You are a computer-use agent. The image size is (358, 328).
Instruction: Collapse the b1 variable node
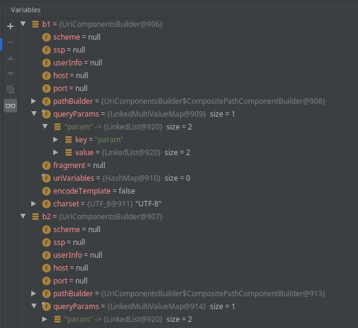point(23,24)
